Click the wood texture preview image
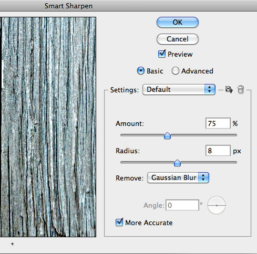257x254 pixels. (48, 127)
